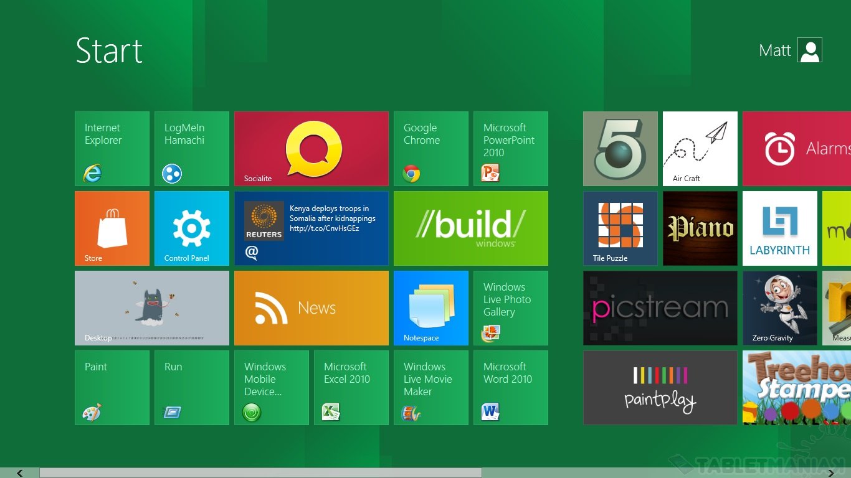Launch the Socialite app tile
The height and width of the screenshot is (478, 851).
tap(311, 149)
